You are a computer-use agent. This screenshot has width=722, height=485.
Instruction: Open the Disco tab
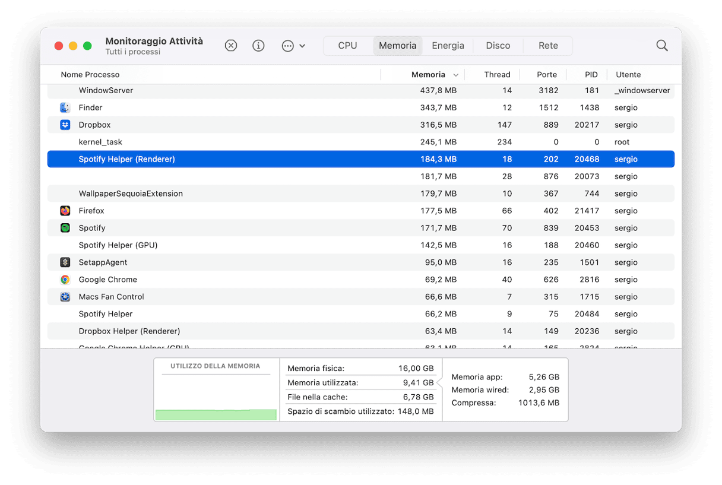[498, 46]
